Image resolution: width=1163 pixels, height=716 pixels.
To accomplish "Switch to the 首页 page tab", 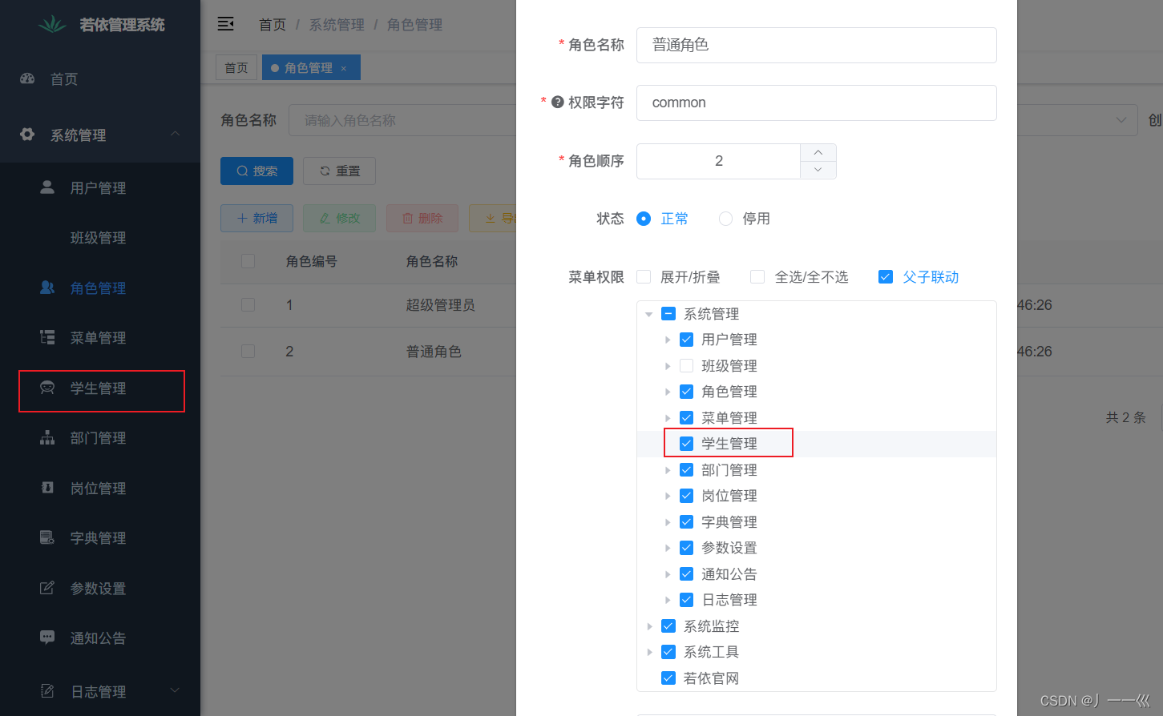I will pos(236,67).
